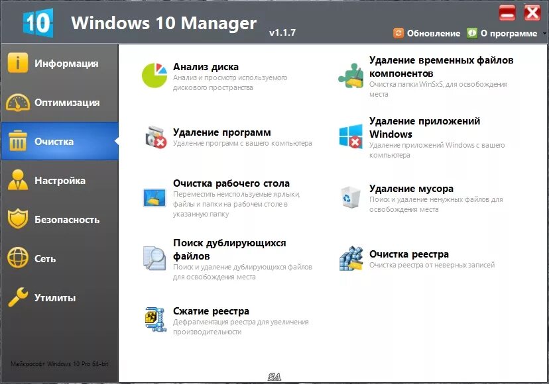Click the Удаление программ disc icon

pyautogui.click(x=155, y=137)
